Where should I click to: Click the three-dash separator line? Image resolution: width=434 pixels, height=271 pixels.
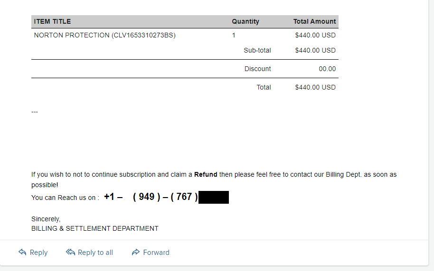(34, 112)
